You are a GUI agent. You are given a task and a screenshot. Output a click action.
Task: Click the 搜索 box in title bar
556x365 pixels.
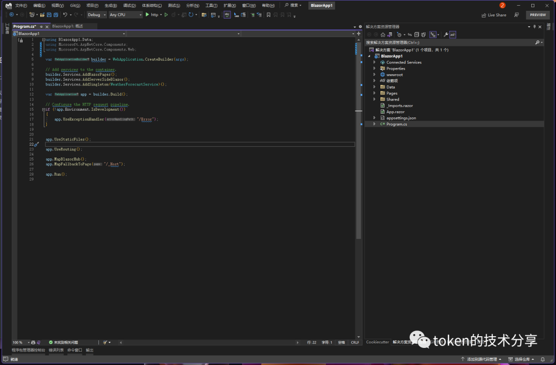pyautogui.click(x=293, y=5)
